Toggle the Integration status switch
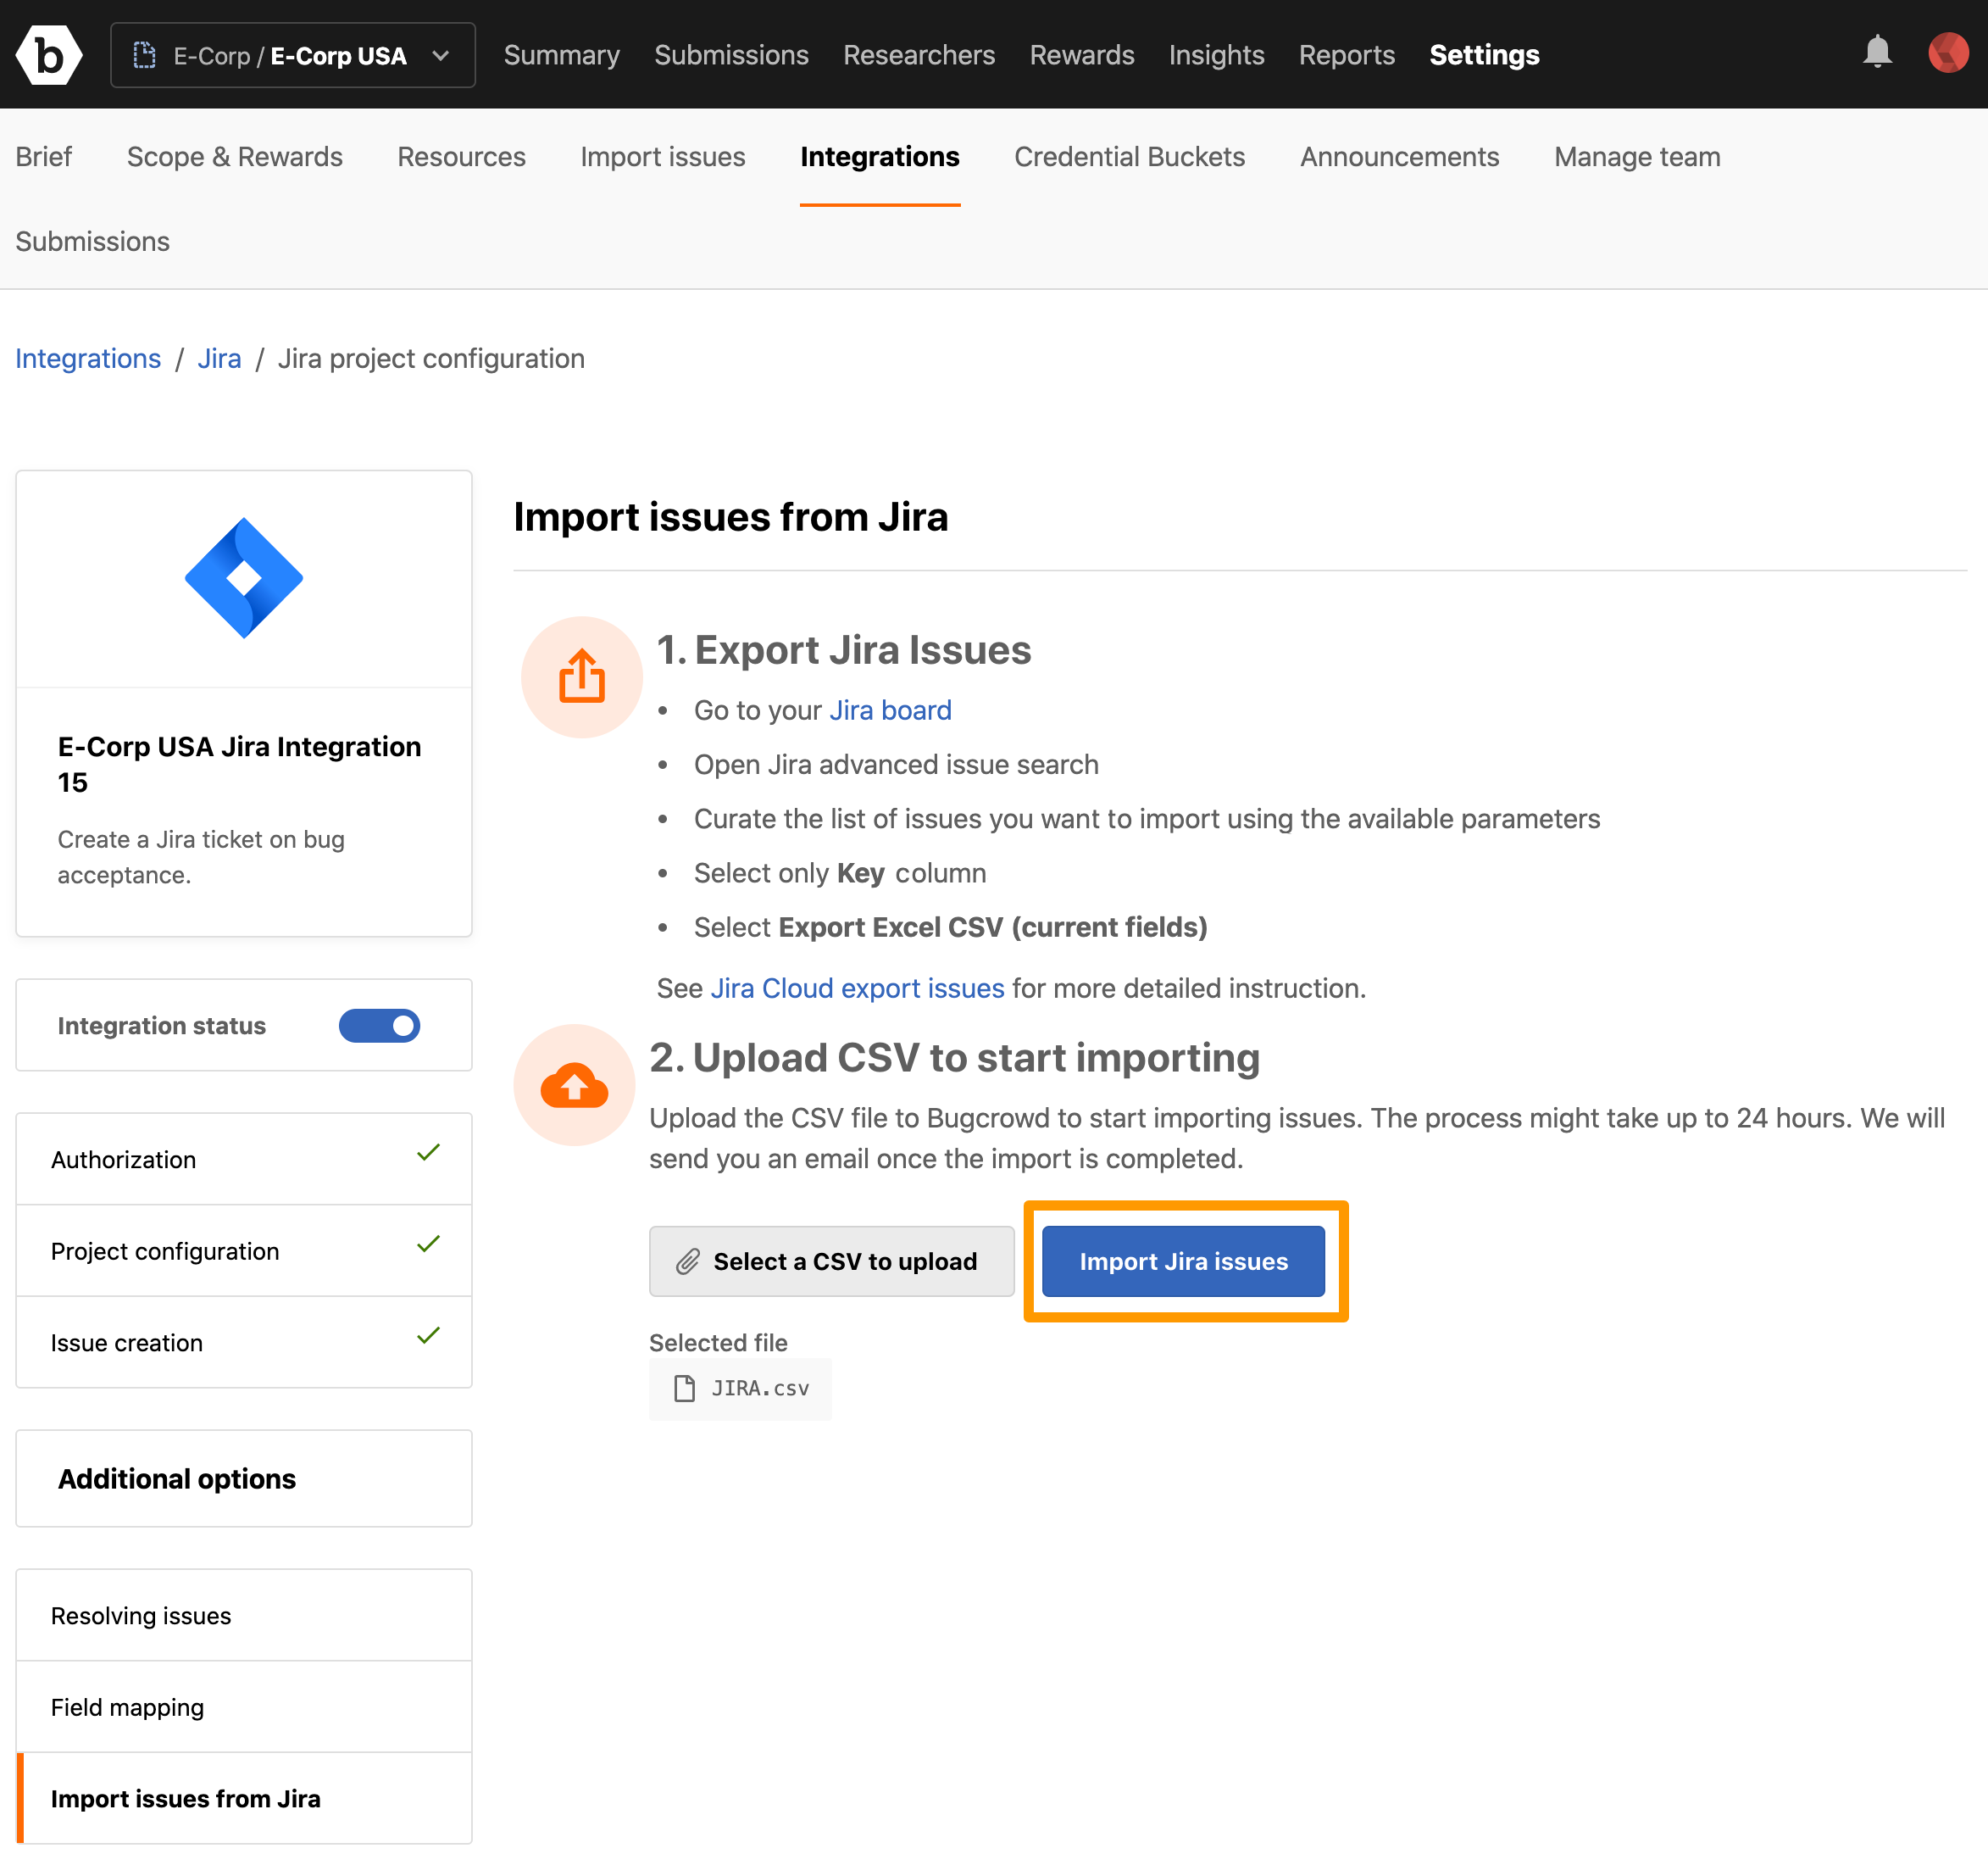The image size is (1988, 1865). [379, 1026]
